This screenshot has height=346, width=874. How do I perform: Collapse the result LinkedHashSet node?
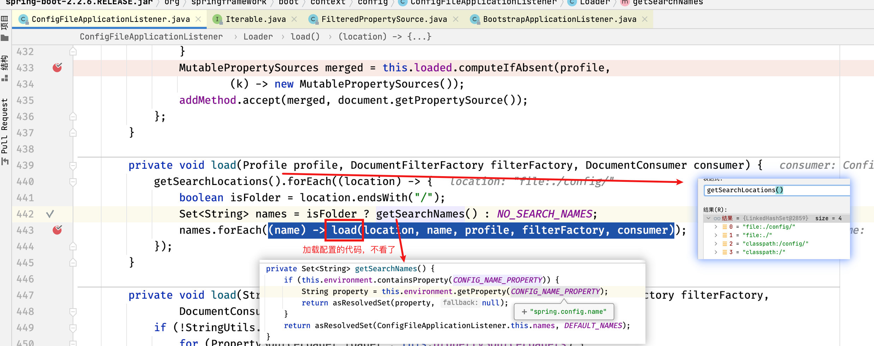pyautogui.click(x=708, y=218)
